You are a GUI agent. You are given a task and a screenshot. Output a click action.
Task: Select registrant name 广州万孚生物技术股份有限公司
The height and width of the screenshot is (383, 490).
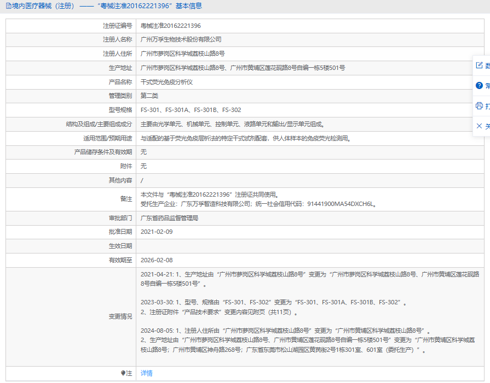tap(181, 39)
